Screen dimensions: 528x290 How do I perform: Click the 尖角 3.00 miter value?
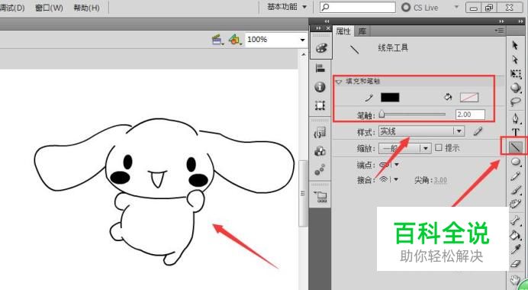click(440, 180)
